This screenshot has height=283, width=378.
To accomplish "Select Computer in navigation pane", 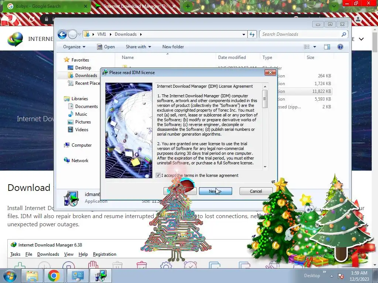I will (78, 145).
